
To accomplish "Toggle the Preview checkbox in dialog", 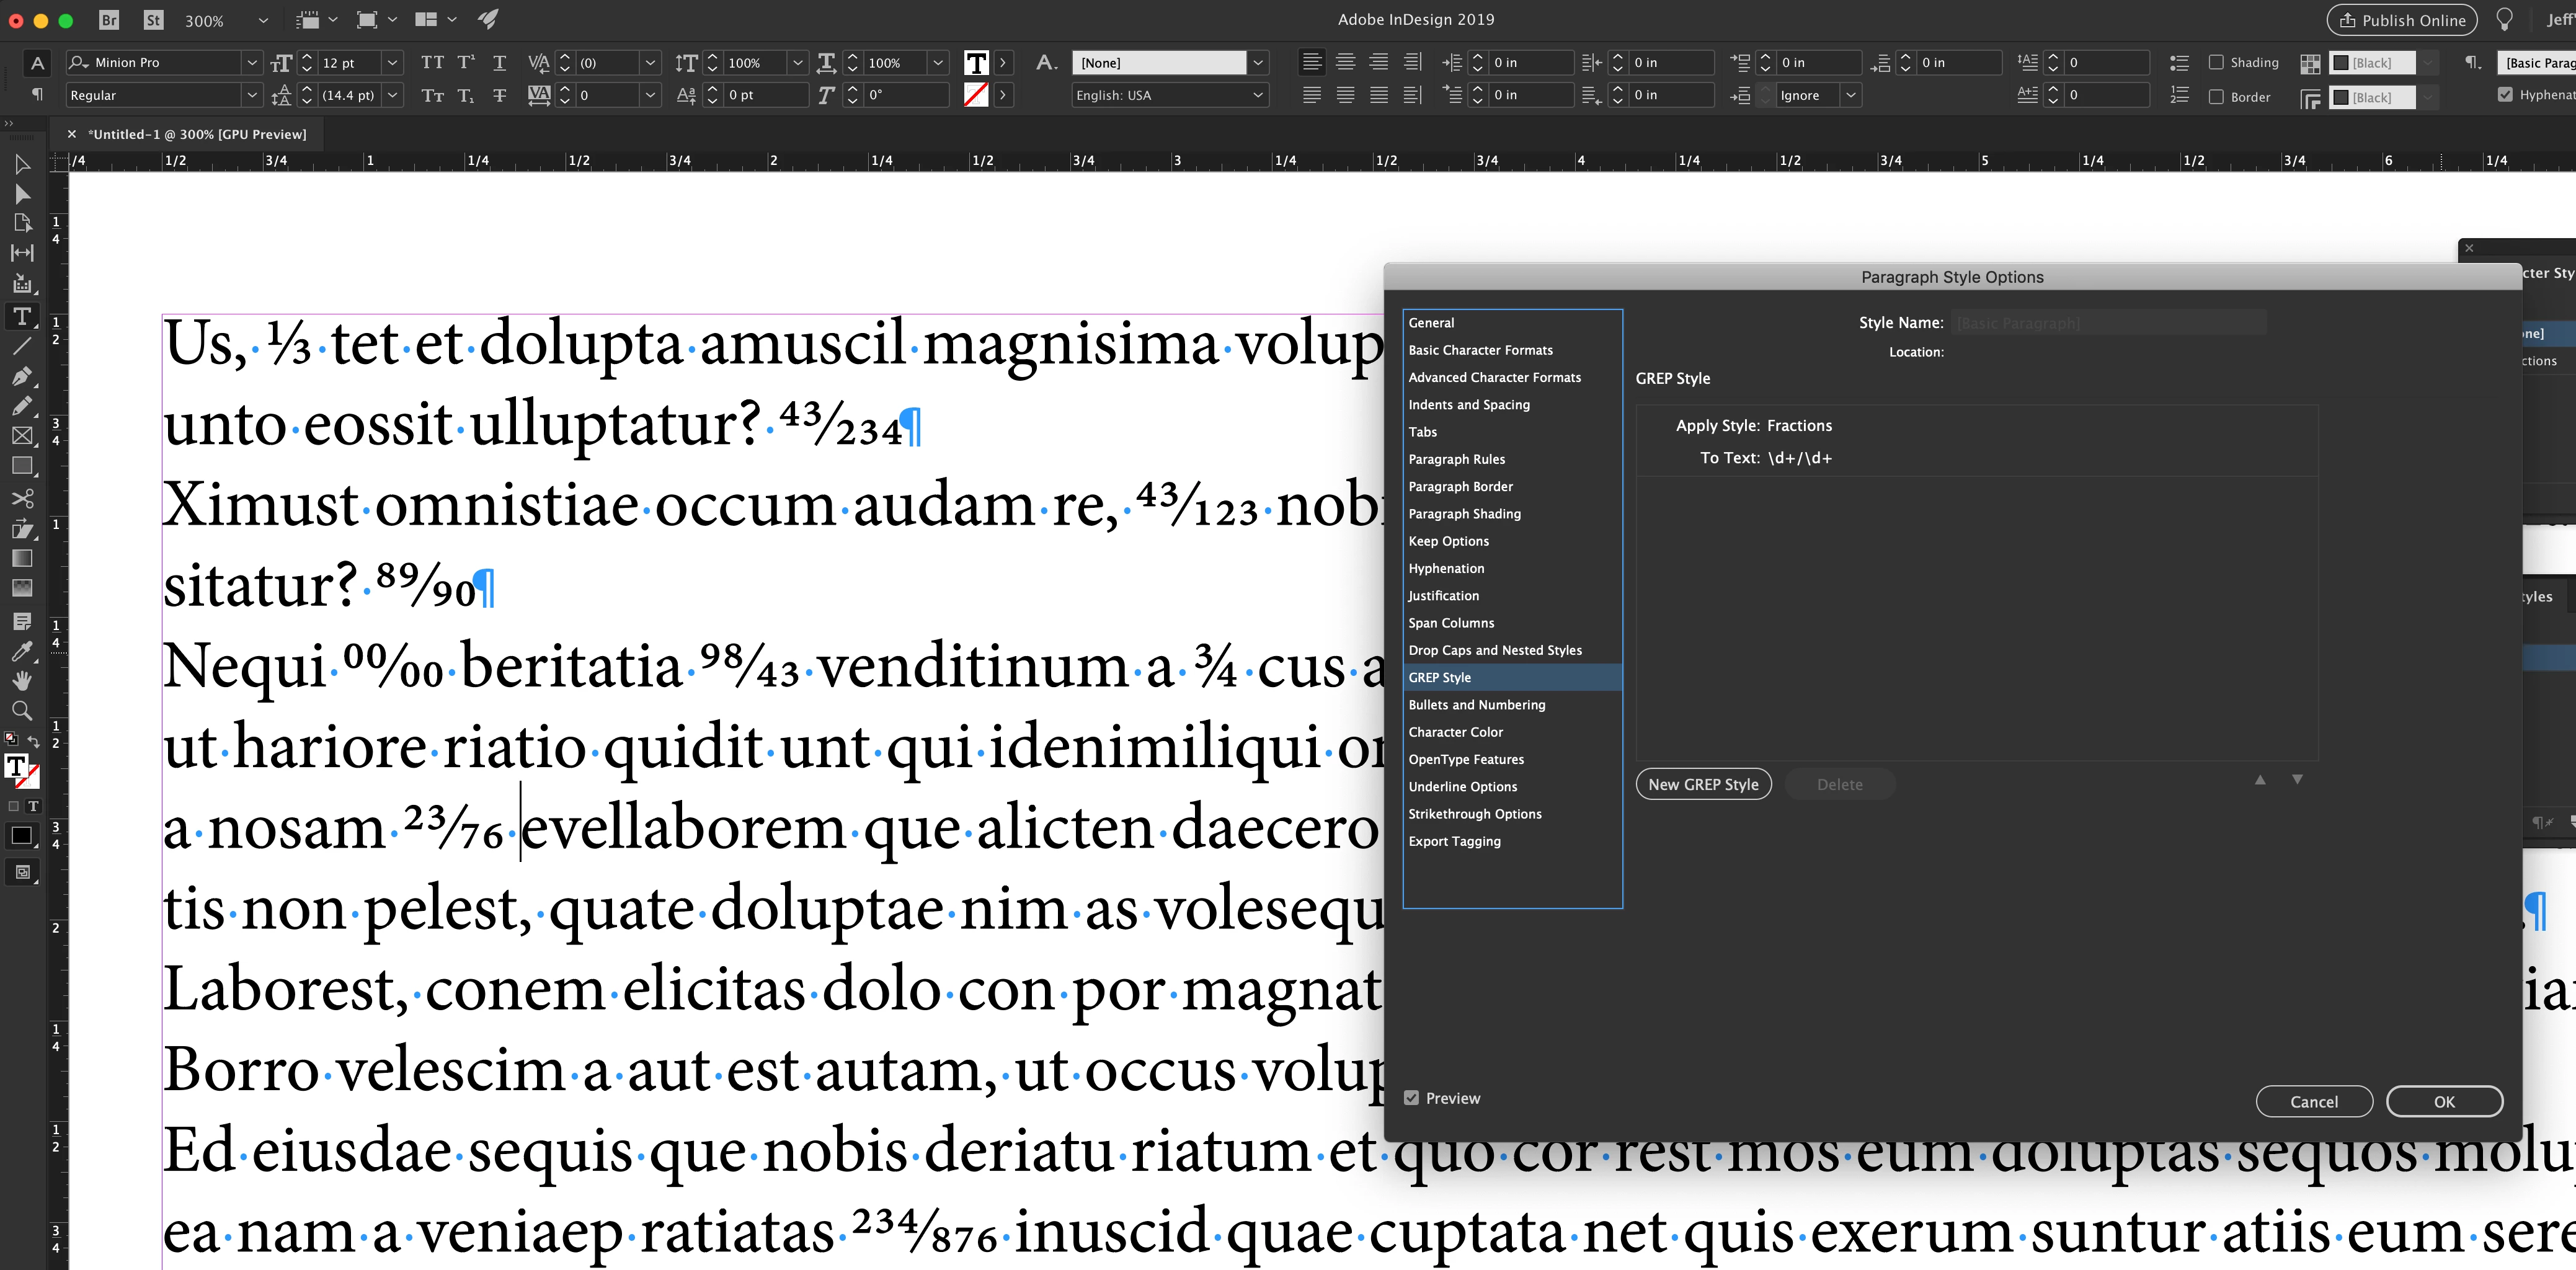I will 1411,1098.
